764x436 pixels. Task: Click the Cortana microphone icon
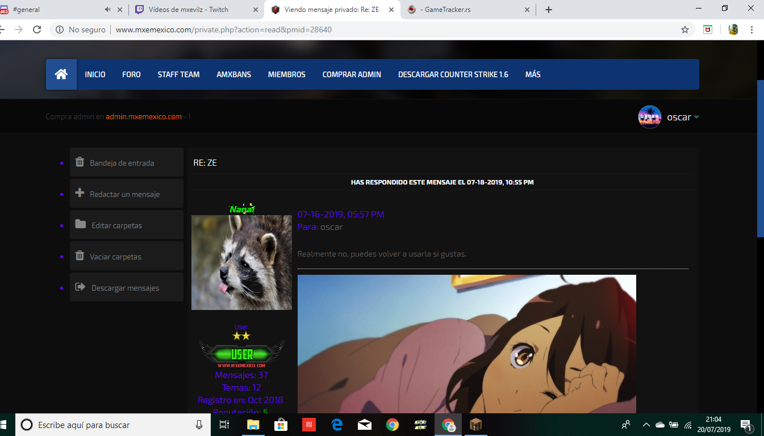point(199,425)
